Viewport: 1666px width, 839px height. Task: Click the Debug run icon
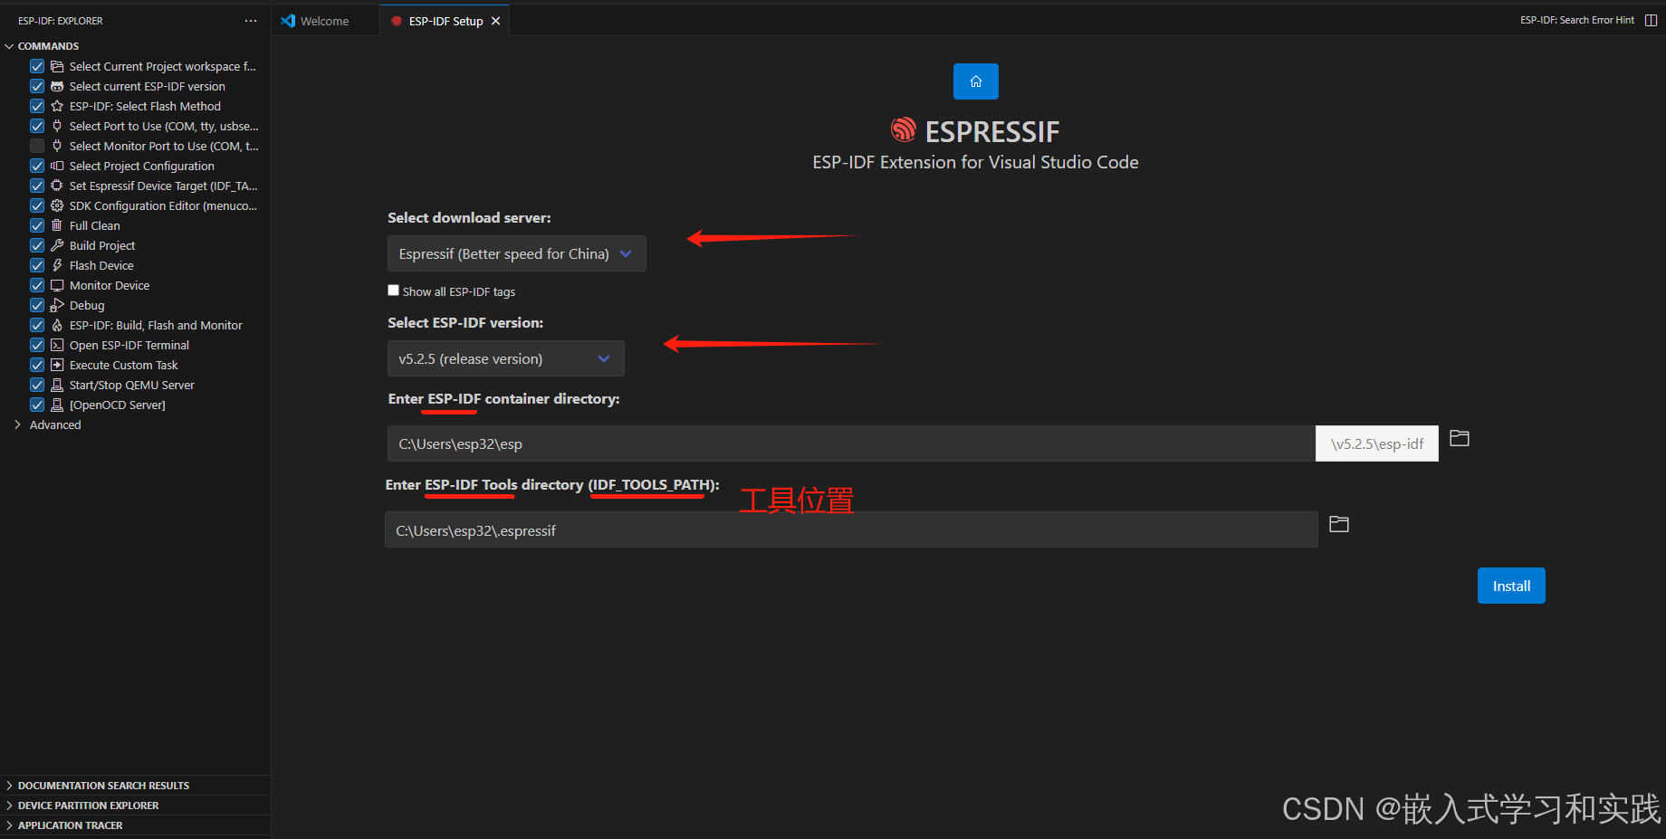57,305
